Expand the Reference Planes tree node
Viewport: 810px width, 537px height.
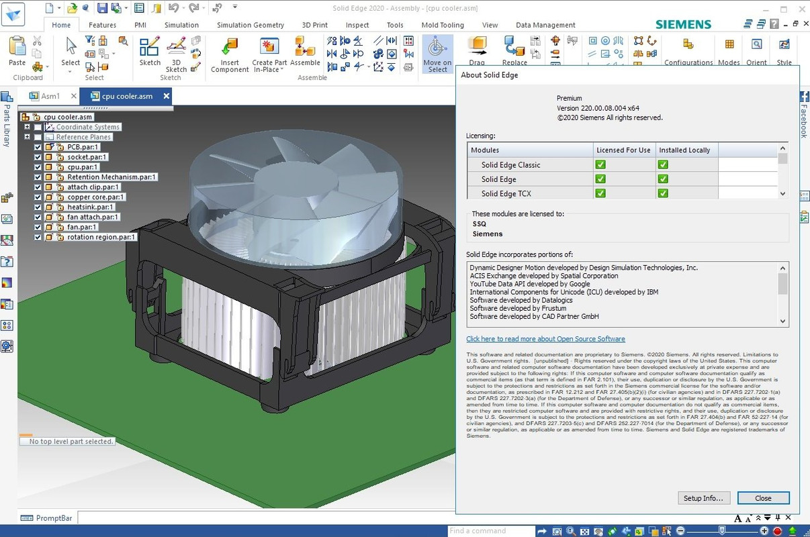click(x=28, y=137)
